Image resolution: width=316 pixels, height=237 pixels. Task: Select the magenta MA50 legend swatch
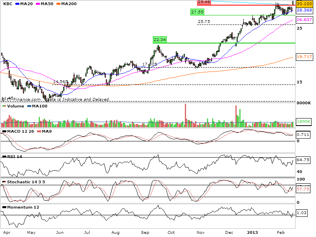pyautogui.click(x=38, y=4)
